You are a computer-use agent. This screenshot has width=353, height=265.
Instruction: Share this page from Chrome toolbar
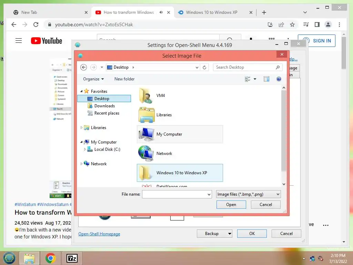pos(281,24)
